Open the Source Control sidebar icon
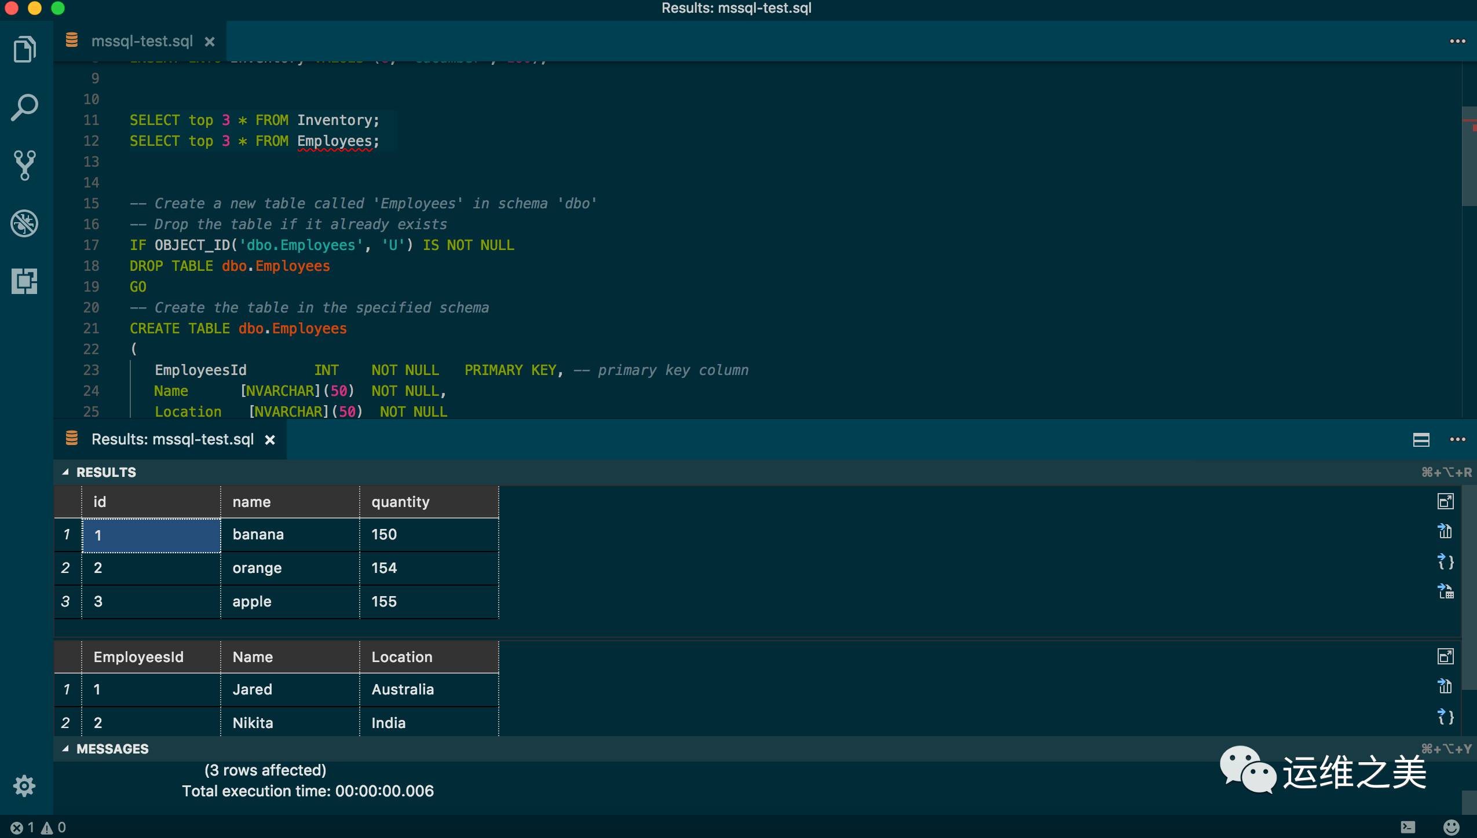Viewport: 1477px width, 838px height. tap(25, 166)
